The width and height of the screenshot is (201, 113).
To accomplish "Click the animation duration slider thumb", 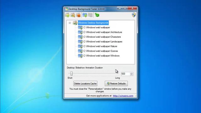I will 71,73.
